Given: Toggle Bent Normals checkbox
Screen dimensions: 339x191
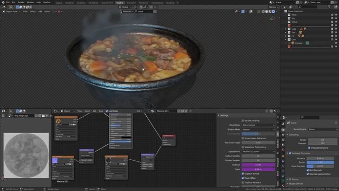Looking at the screenshot, I should pos(308,170).
